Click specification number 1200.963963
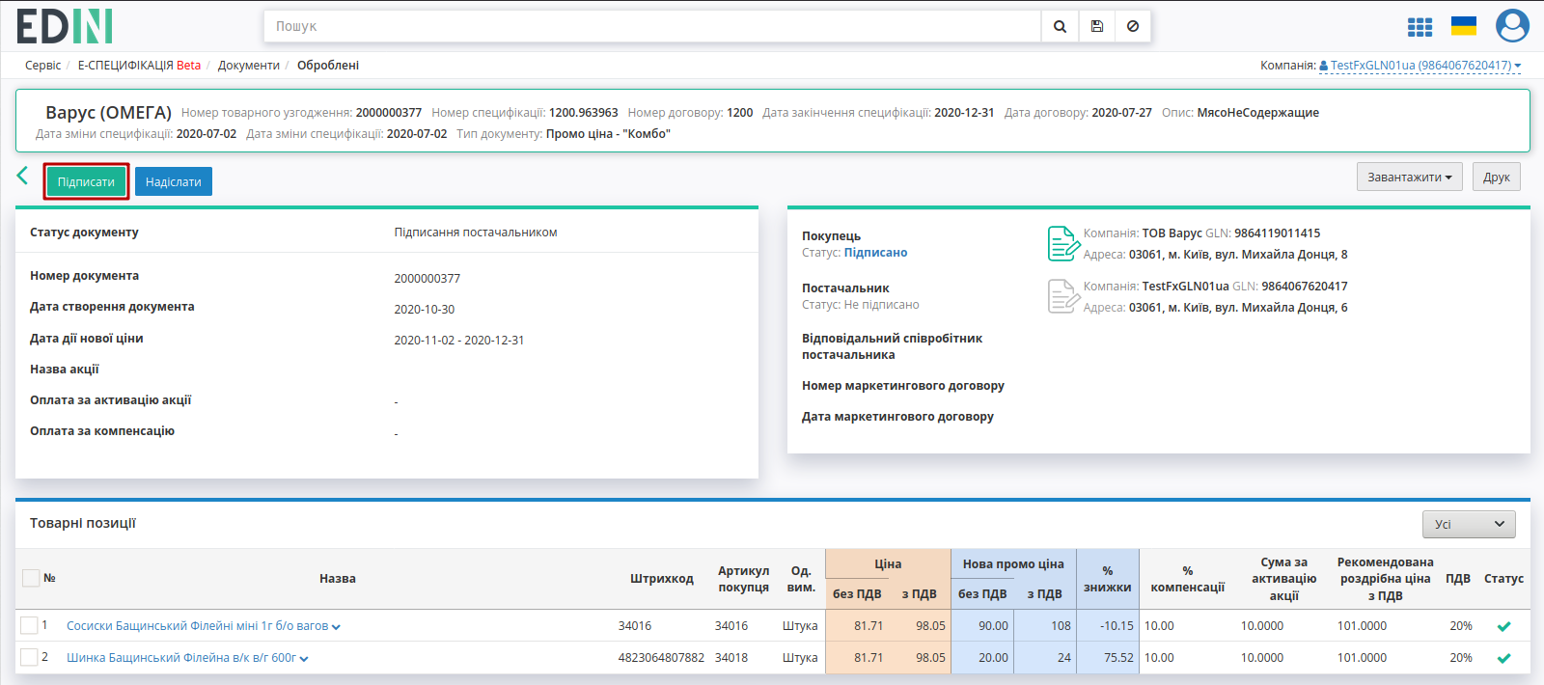 [x=583, y=113]
